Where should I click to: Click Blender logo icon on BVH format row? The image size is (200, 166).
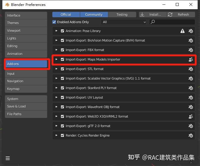[191, 40]
